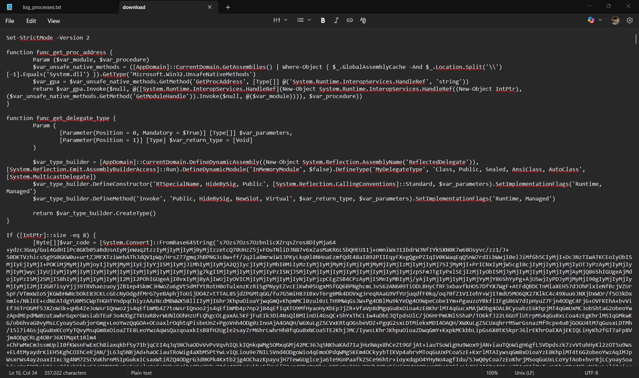
Task: Toggle italic formatting
Action: pyautogui.click(x=336, y=20)
